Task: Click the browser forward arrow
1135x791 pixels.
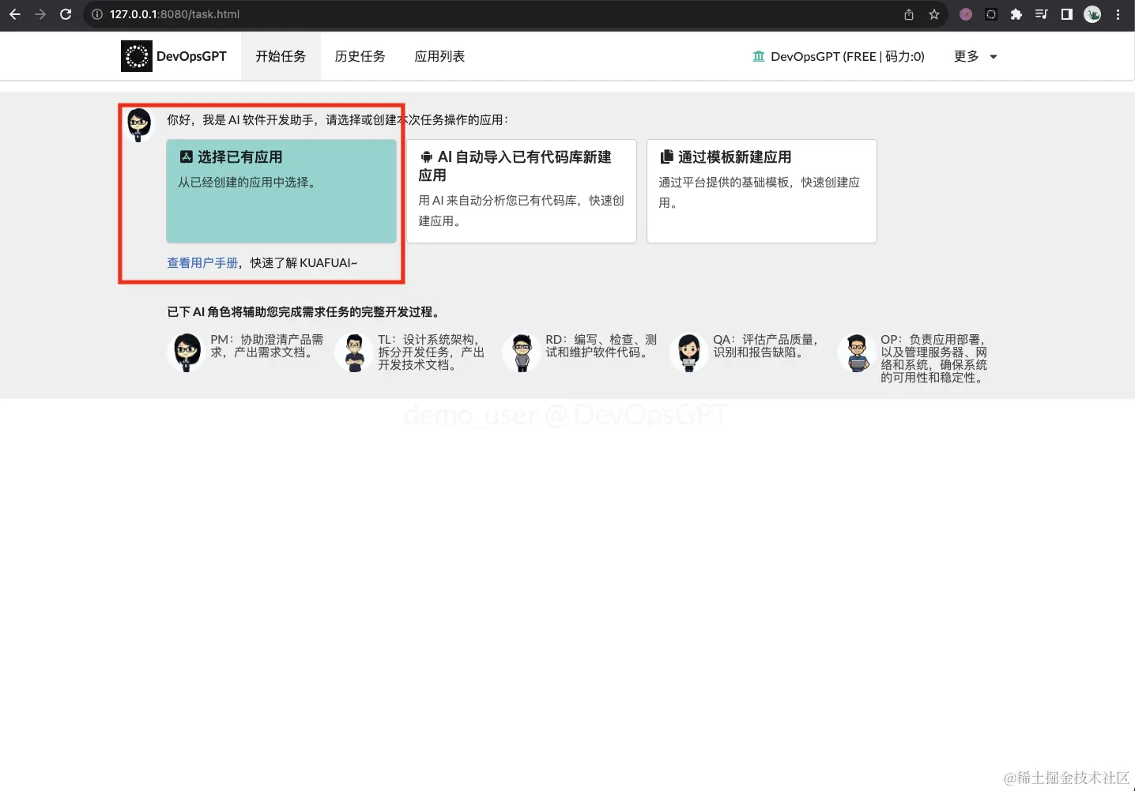Action: click(40, 14)
